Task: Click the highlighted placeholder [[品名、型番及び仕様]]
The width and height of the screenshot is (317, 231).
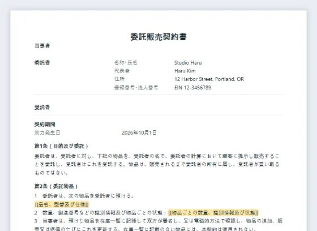Action: (62, 204)
